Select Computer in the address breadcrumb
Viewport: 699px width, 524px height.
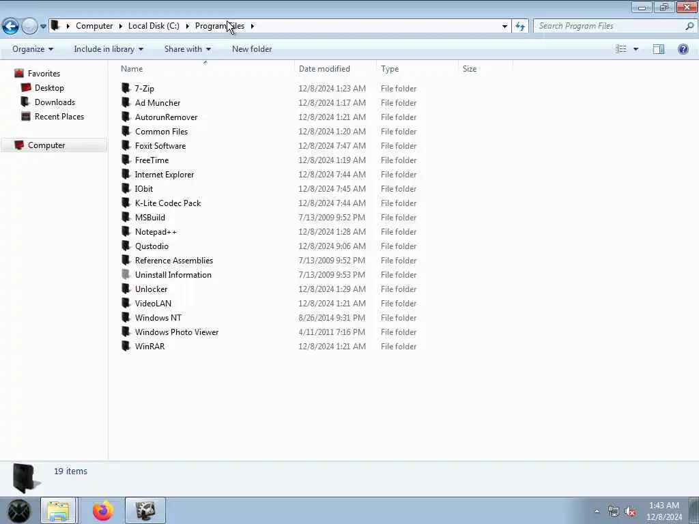click(94, 26)
